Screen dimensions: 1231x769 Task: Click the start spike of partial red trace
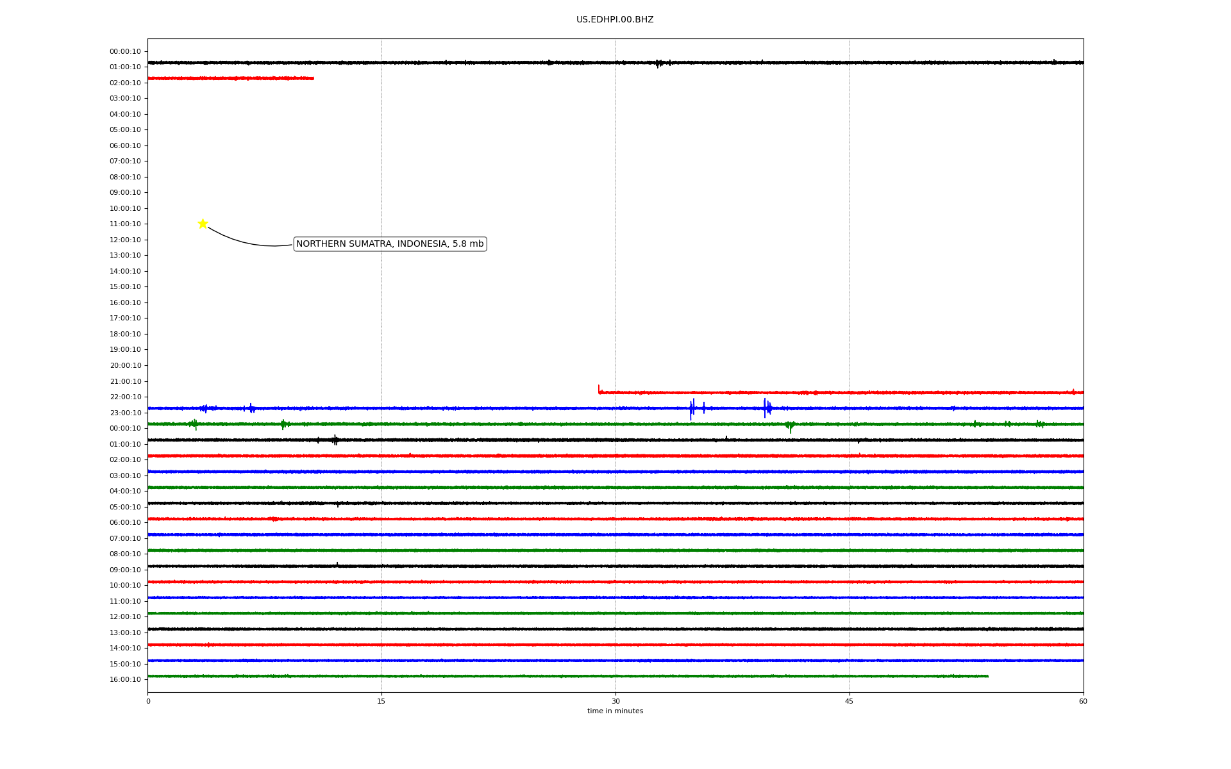click(x=599, y=388)
